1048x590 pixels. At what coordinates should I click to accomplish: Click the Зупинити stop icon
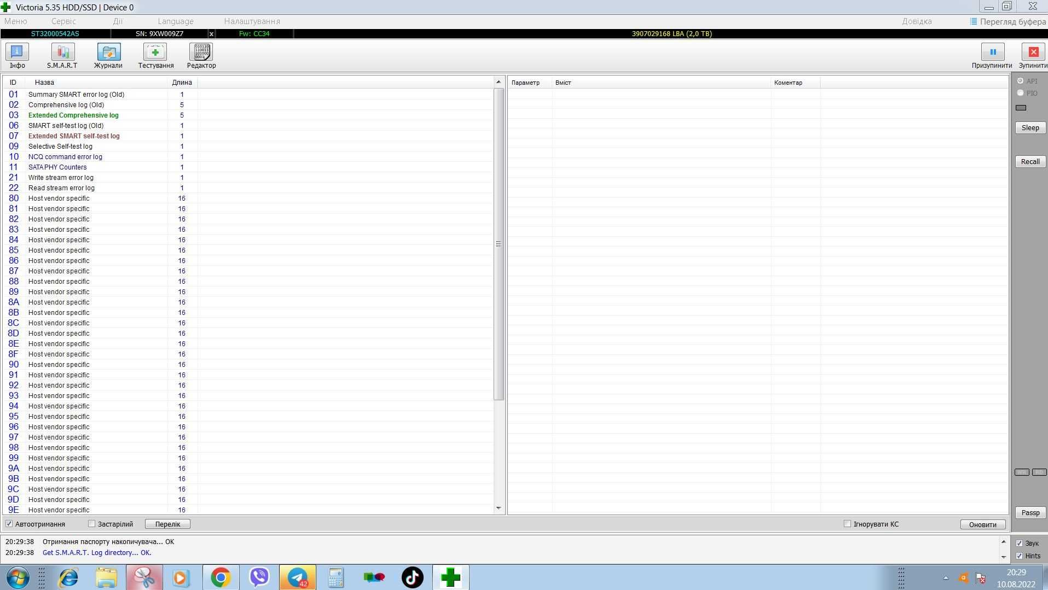point(1033,56)
